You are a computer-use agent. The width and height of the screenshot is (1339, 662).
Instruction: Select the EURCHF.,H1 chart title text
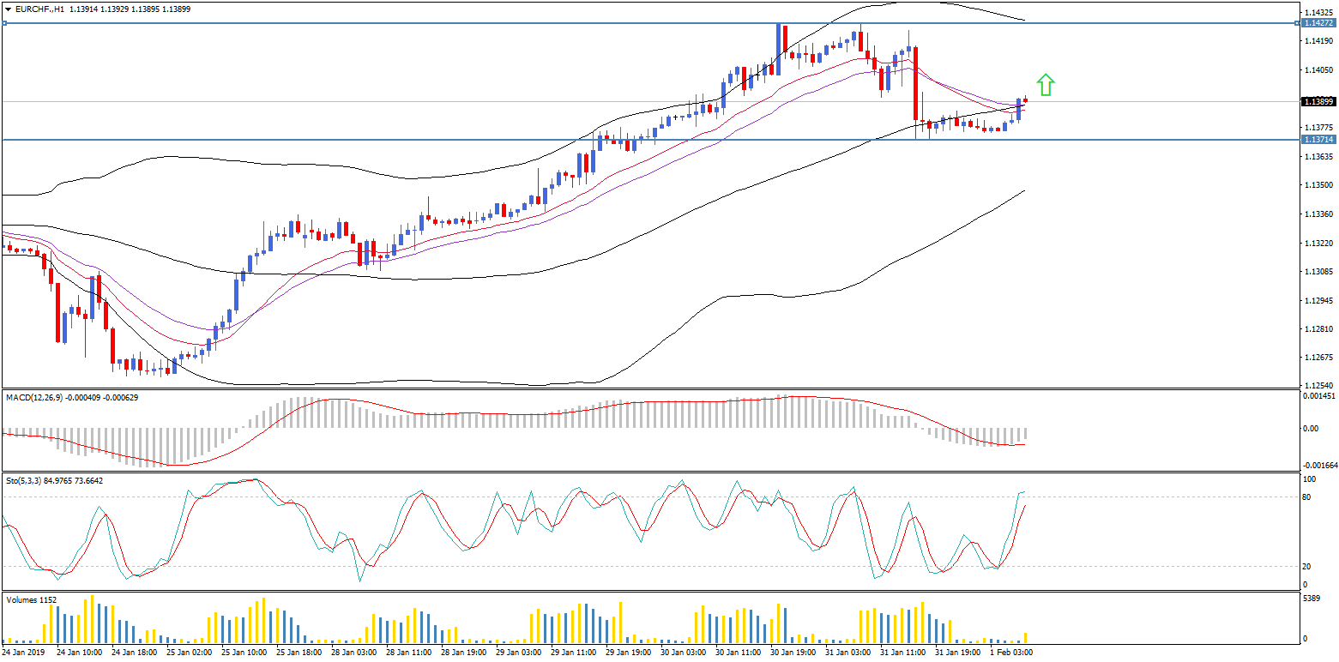(x=39, y=8)
